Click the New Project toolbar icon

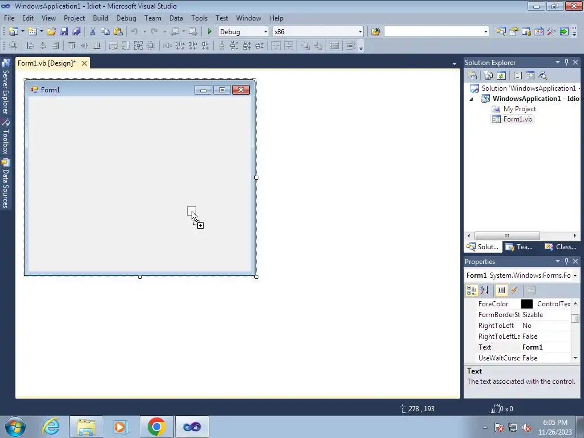[14, 32]
